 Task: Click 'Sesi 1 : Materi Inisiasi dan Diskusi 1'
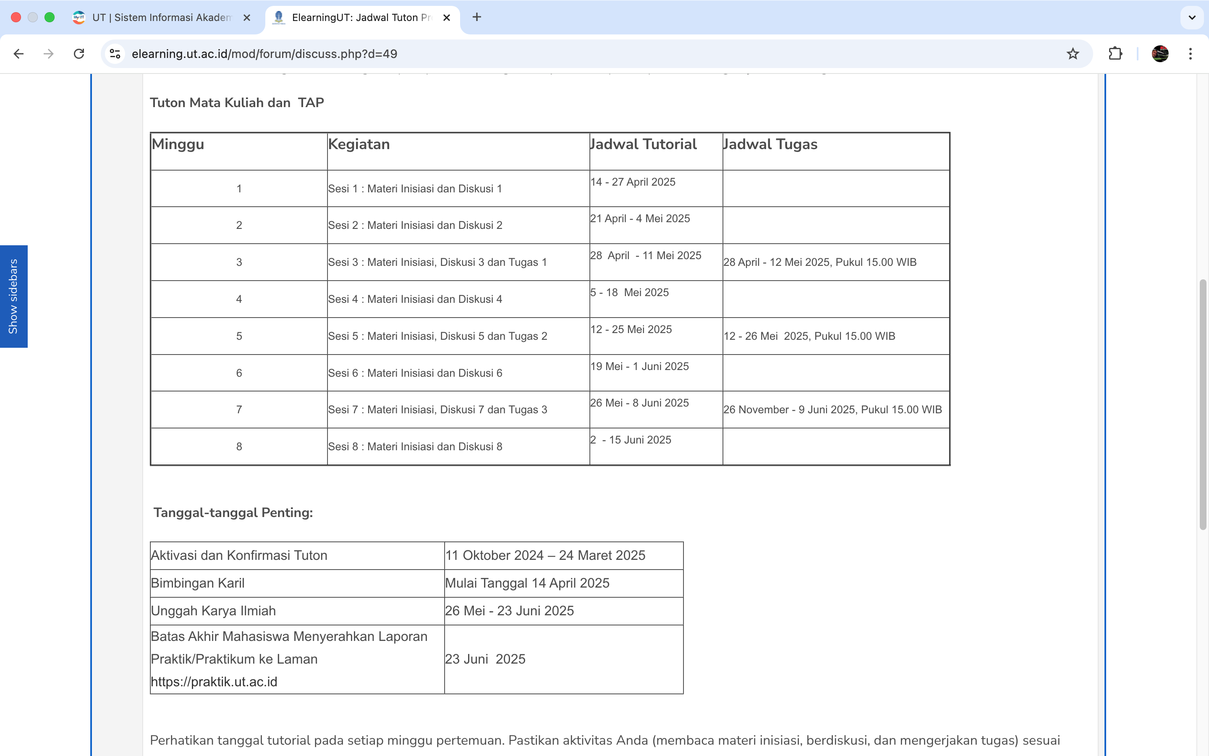point(415,189)
